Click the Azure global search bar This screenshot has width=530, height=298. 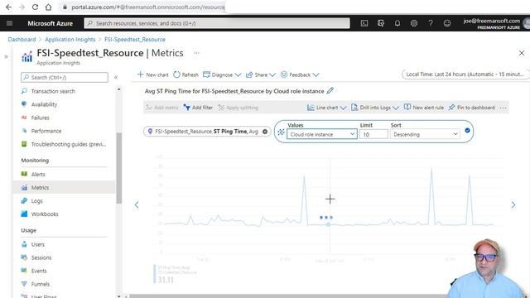click(x=217, y=23)
